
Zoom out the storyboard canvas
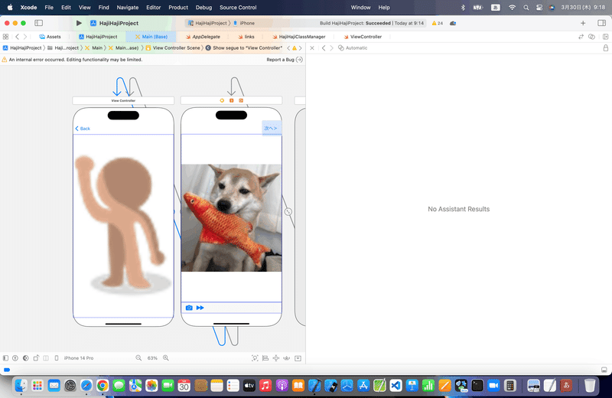pos(138,357)
